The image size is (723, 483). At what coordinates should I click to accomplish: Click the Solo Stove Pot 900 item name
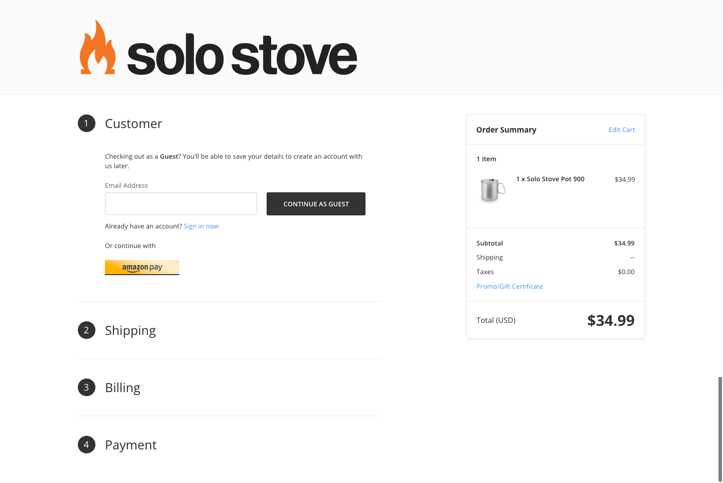550,179
